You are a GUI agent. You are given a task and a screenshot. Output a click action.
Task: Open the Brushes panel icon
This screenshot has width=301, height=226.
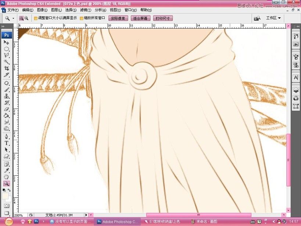tap(296, 57)
